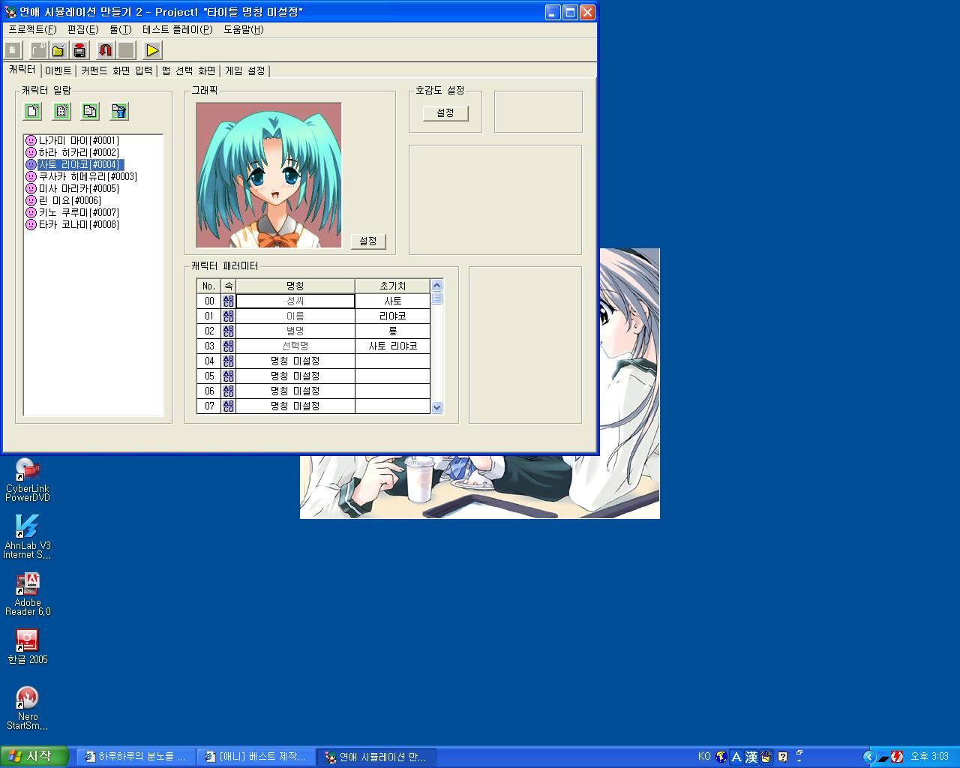Click ABCD attribute icon in row 04

click(229, 361)
